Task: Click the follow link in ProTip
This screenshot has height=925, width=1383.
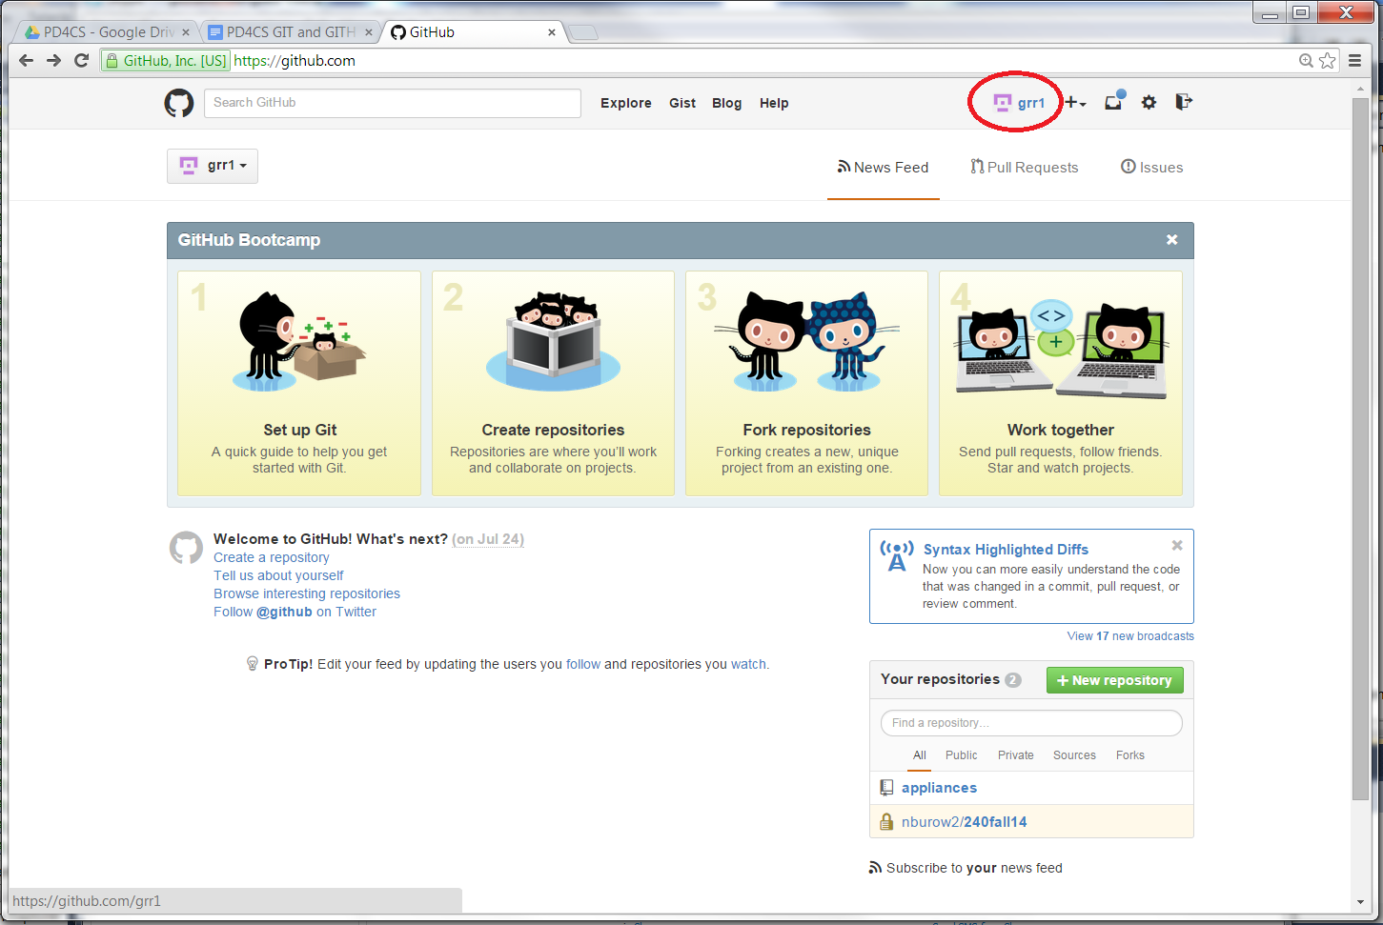Action: pos(583,664)
